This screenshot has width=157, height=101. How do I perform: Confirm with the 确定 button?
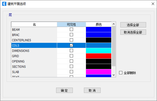click(x=64, y=90)
